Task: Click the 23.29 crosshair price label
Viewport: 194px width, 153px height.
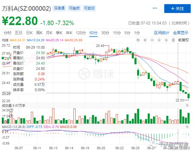Action: pos(6,93)
